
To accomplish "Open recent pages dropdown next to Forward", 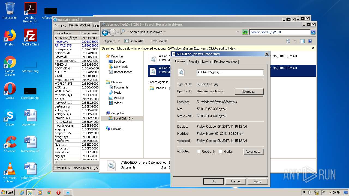I will coord(118,32).
